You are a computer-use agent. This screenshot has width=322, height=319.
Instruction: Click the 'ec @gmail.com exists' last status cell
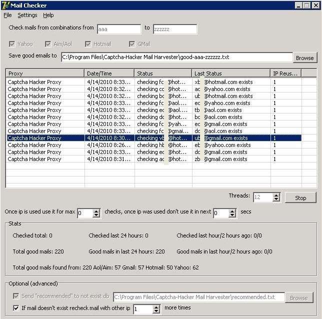click(x=231, y=124)
